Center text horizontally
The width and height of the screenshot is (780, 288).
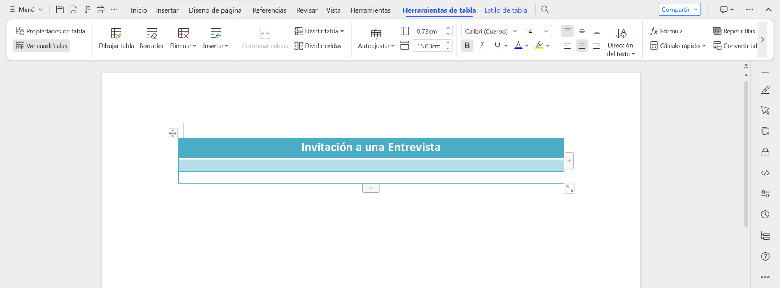pyautogui.click(x=582, y=46)
